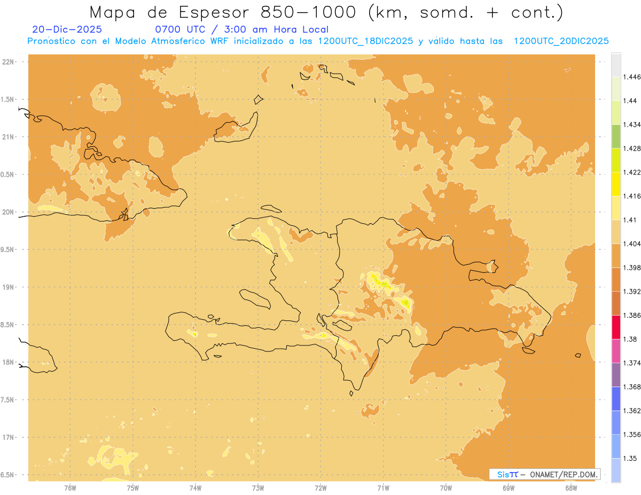This screenshot has height=495, width=641.
Task: Click the colorbar value 1.416
Action: coord(632,196)
